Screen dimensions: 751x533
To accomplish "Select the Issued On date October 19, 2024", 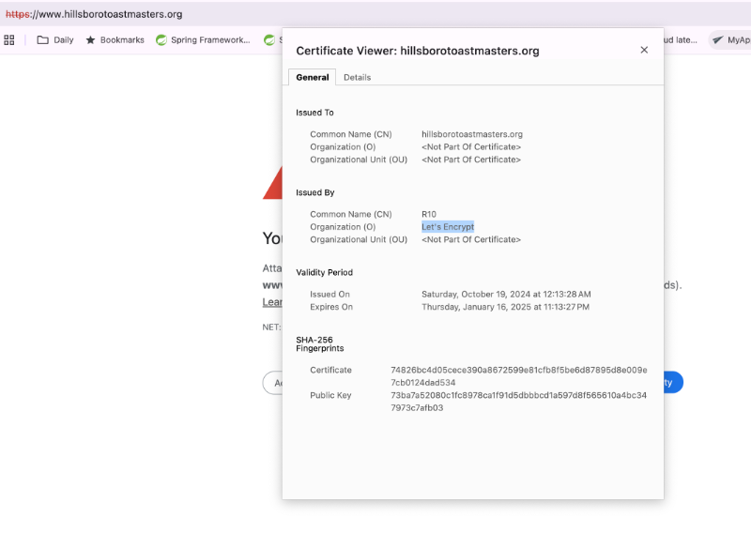I will 506,294.
